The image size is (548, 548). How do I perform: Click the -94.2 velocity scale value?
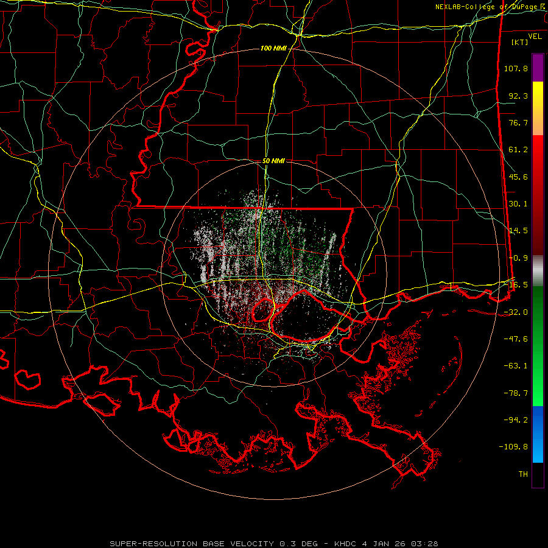click(516, 420)
